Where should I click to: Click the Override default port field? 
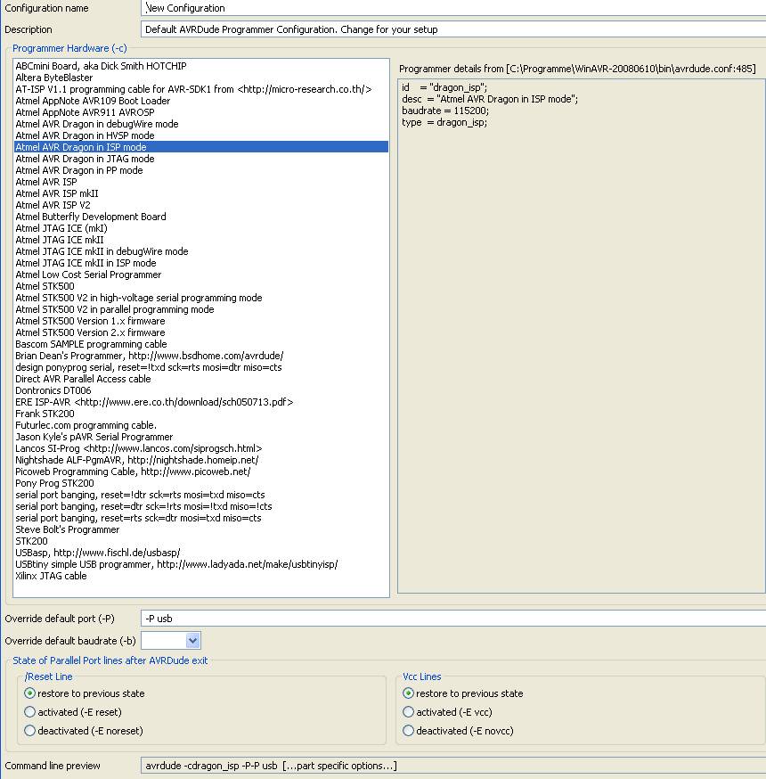pyautogui.click(x=453, y=619)
